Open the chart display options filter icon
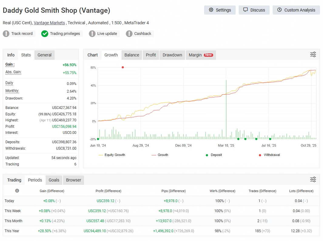 tap(313, 54)
